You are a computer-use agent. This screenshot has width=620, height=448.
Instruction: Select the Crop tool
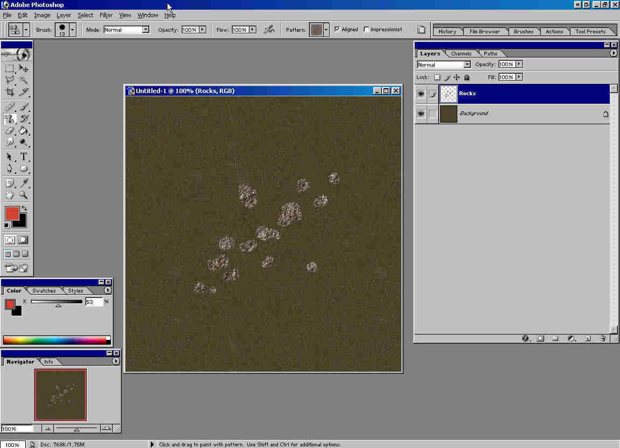coord(10,92)
